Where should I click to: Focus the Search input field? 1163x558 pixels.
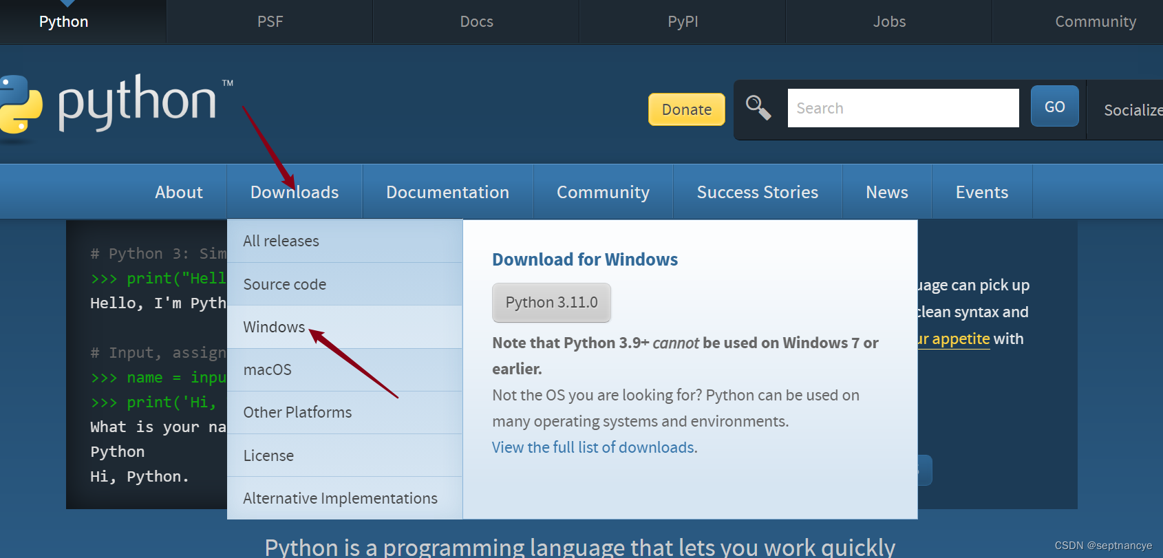coord(903,108)
